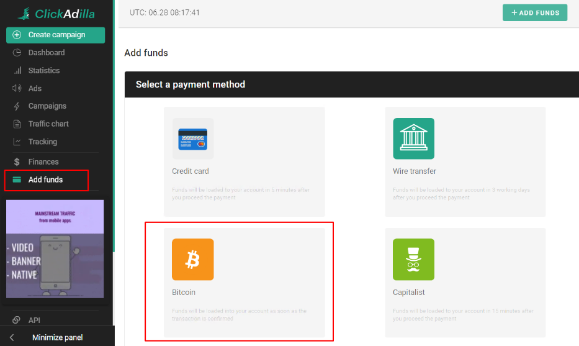The height and width of the screenshot is (346, 579).
Task: Open API menu item
Action: [x=34, y=321]
